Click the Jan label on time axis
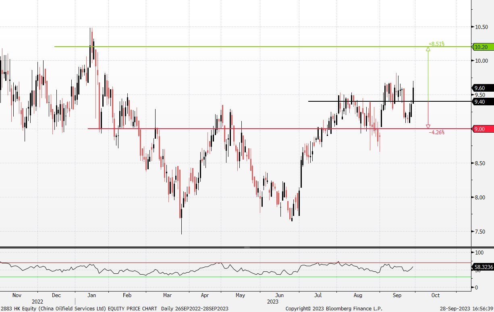 (92, 296)
